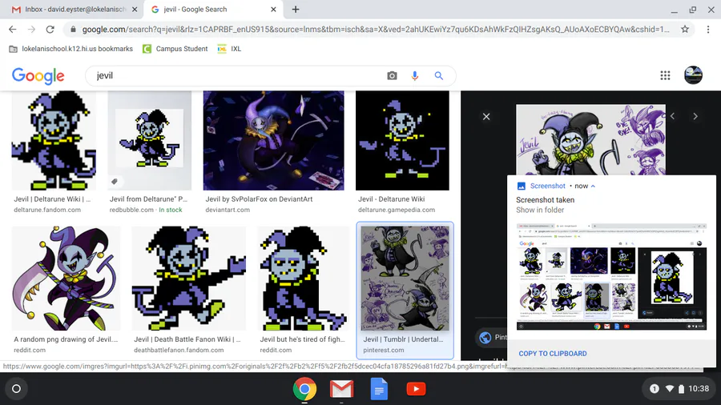
Task: Open Jevil Deltarune Wiki fandom image
Action: point(54,141)
